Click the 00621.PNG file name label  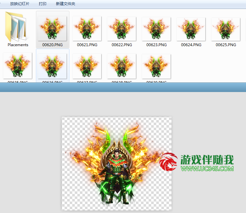point(87,45)
